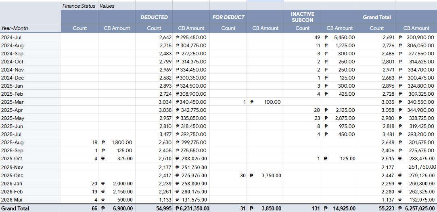Click the Grand Total column group header
437x212 pixels.
point(376,17)
